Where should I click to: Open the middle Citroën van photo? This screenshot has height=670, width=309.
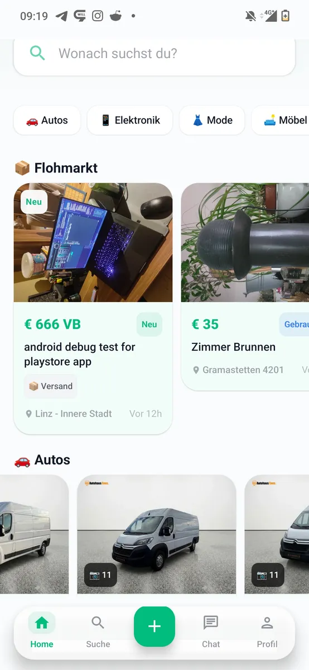pyautogui.click(x=157, y=534)
